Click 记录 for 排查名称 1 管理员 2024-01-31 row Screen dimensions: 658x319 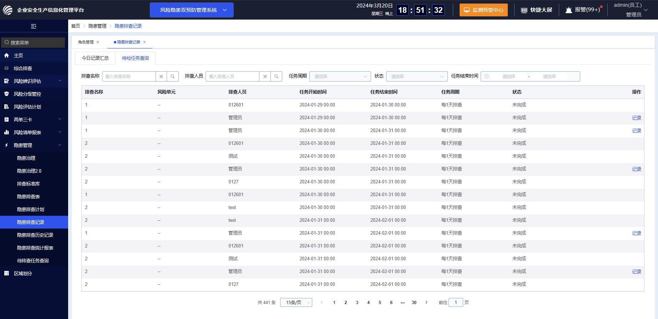637,233
